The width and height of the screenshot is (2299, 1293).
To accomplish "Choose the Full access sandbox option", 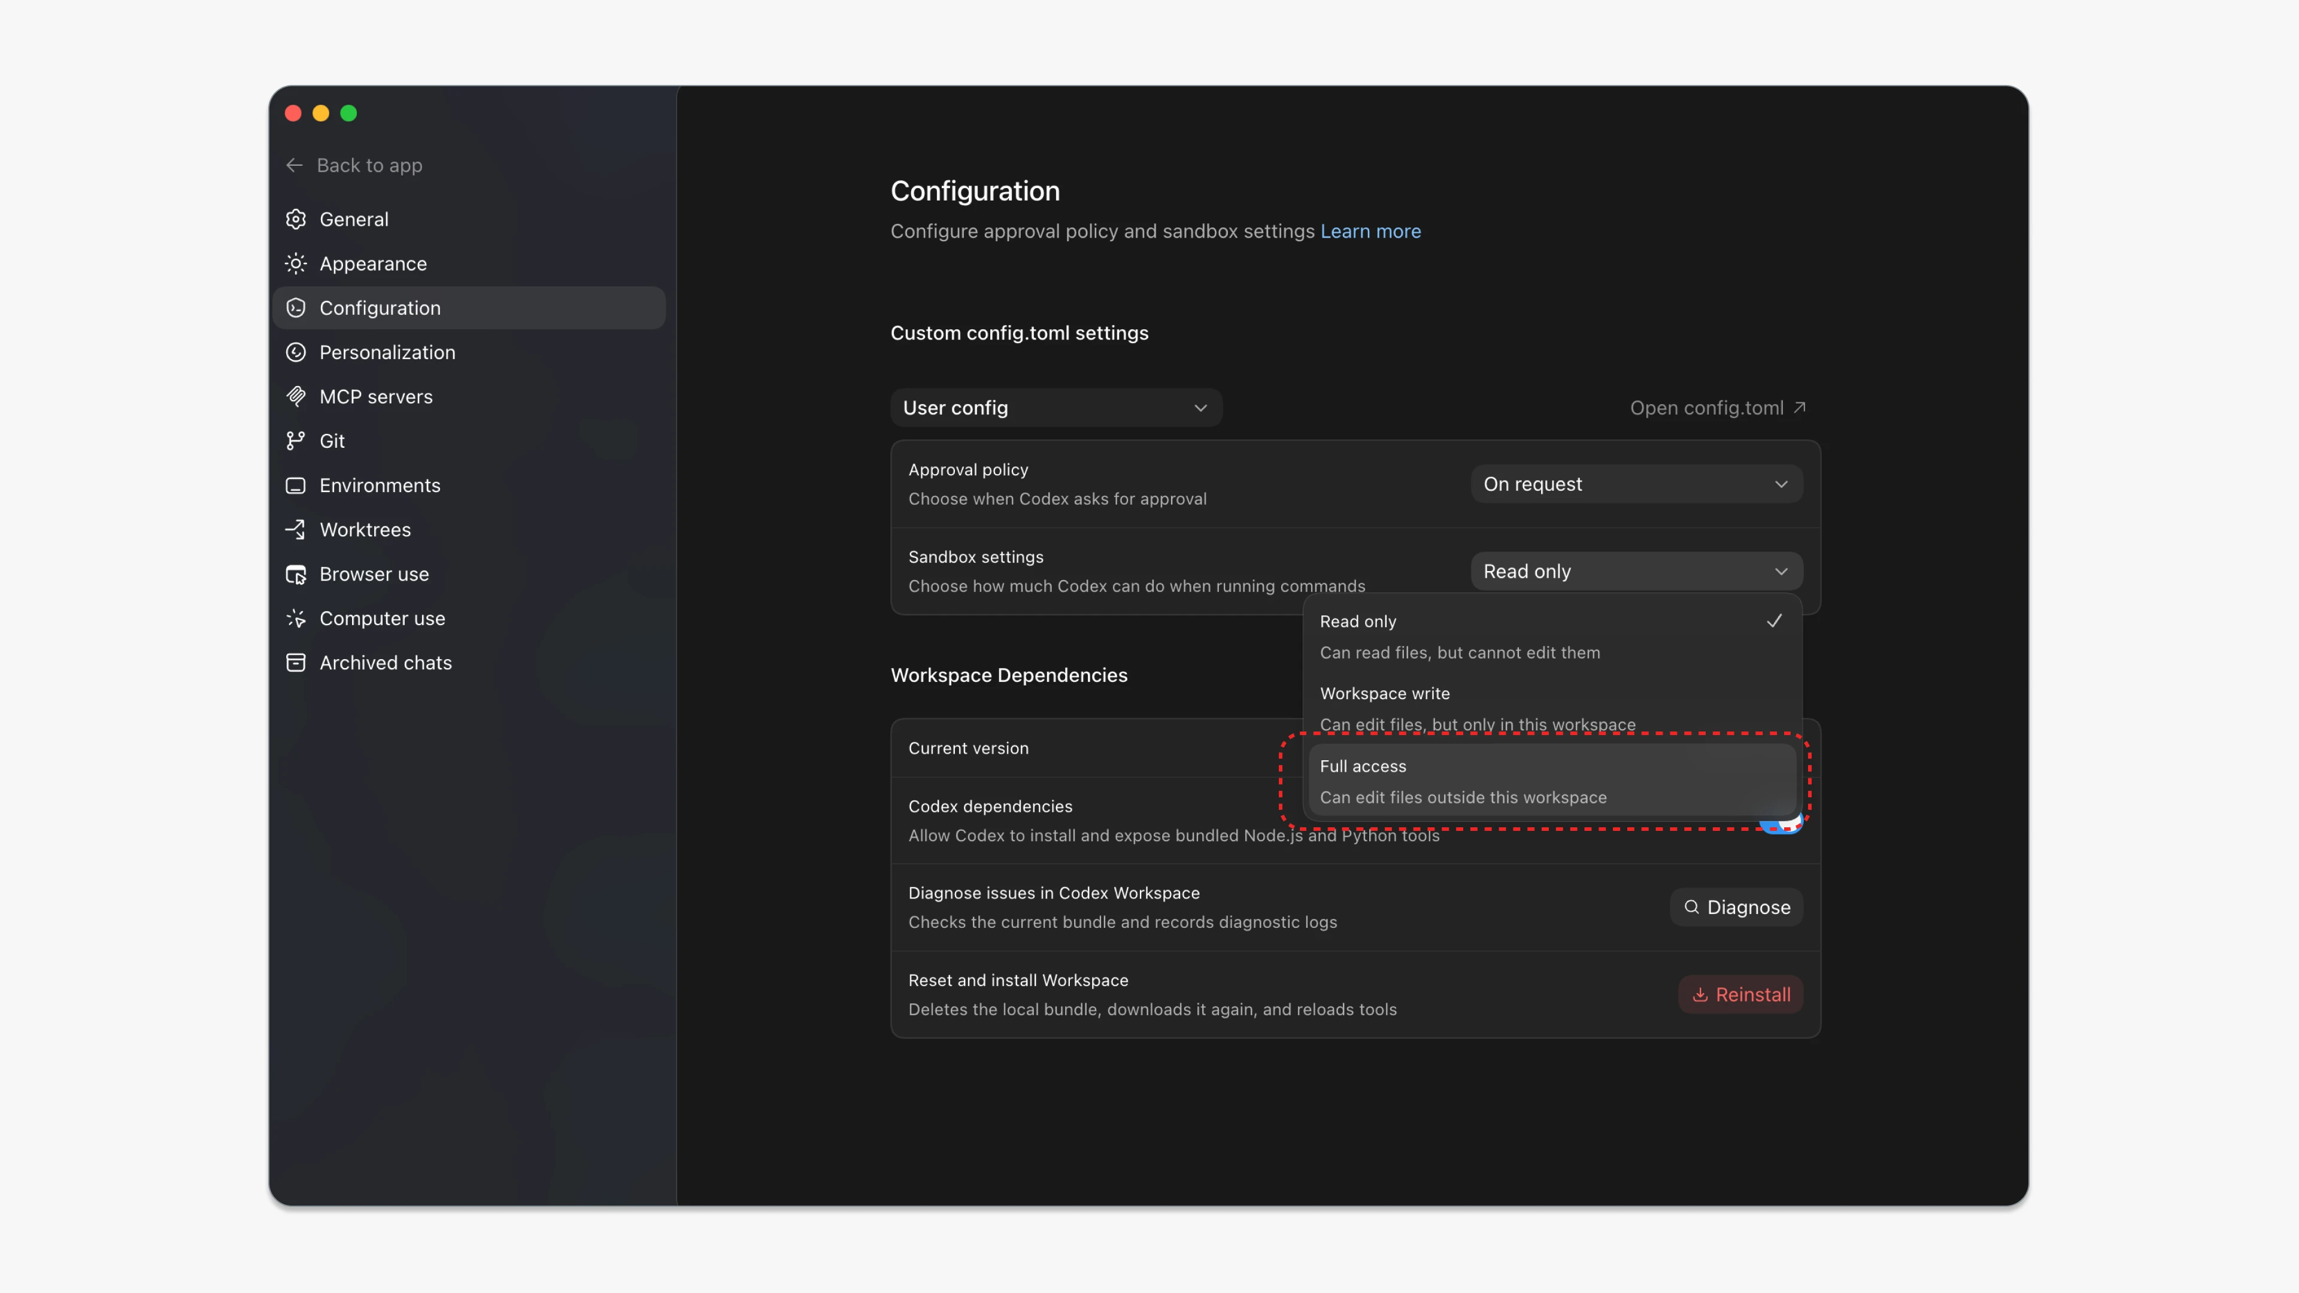I will [1552, 781].
